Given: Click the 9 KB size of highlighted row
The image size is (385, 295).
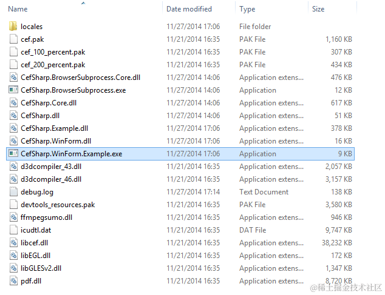Looking at the screenshot, I should click(x=345, y=154).
